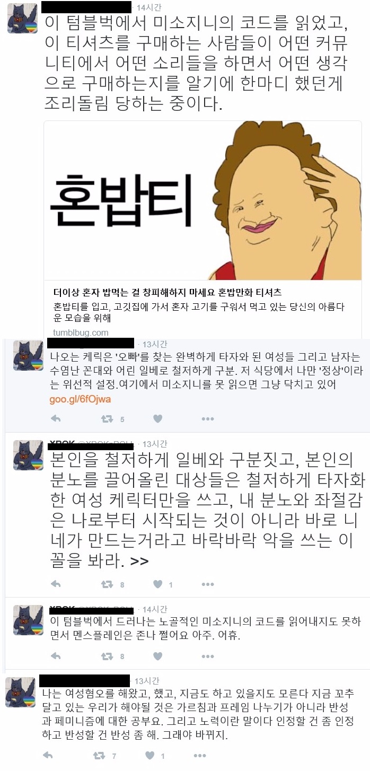Click the wolf avatar on the top tweet

(22, 18)
